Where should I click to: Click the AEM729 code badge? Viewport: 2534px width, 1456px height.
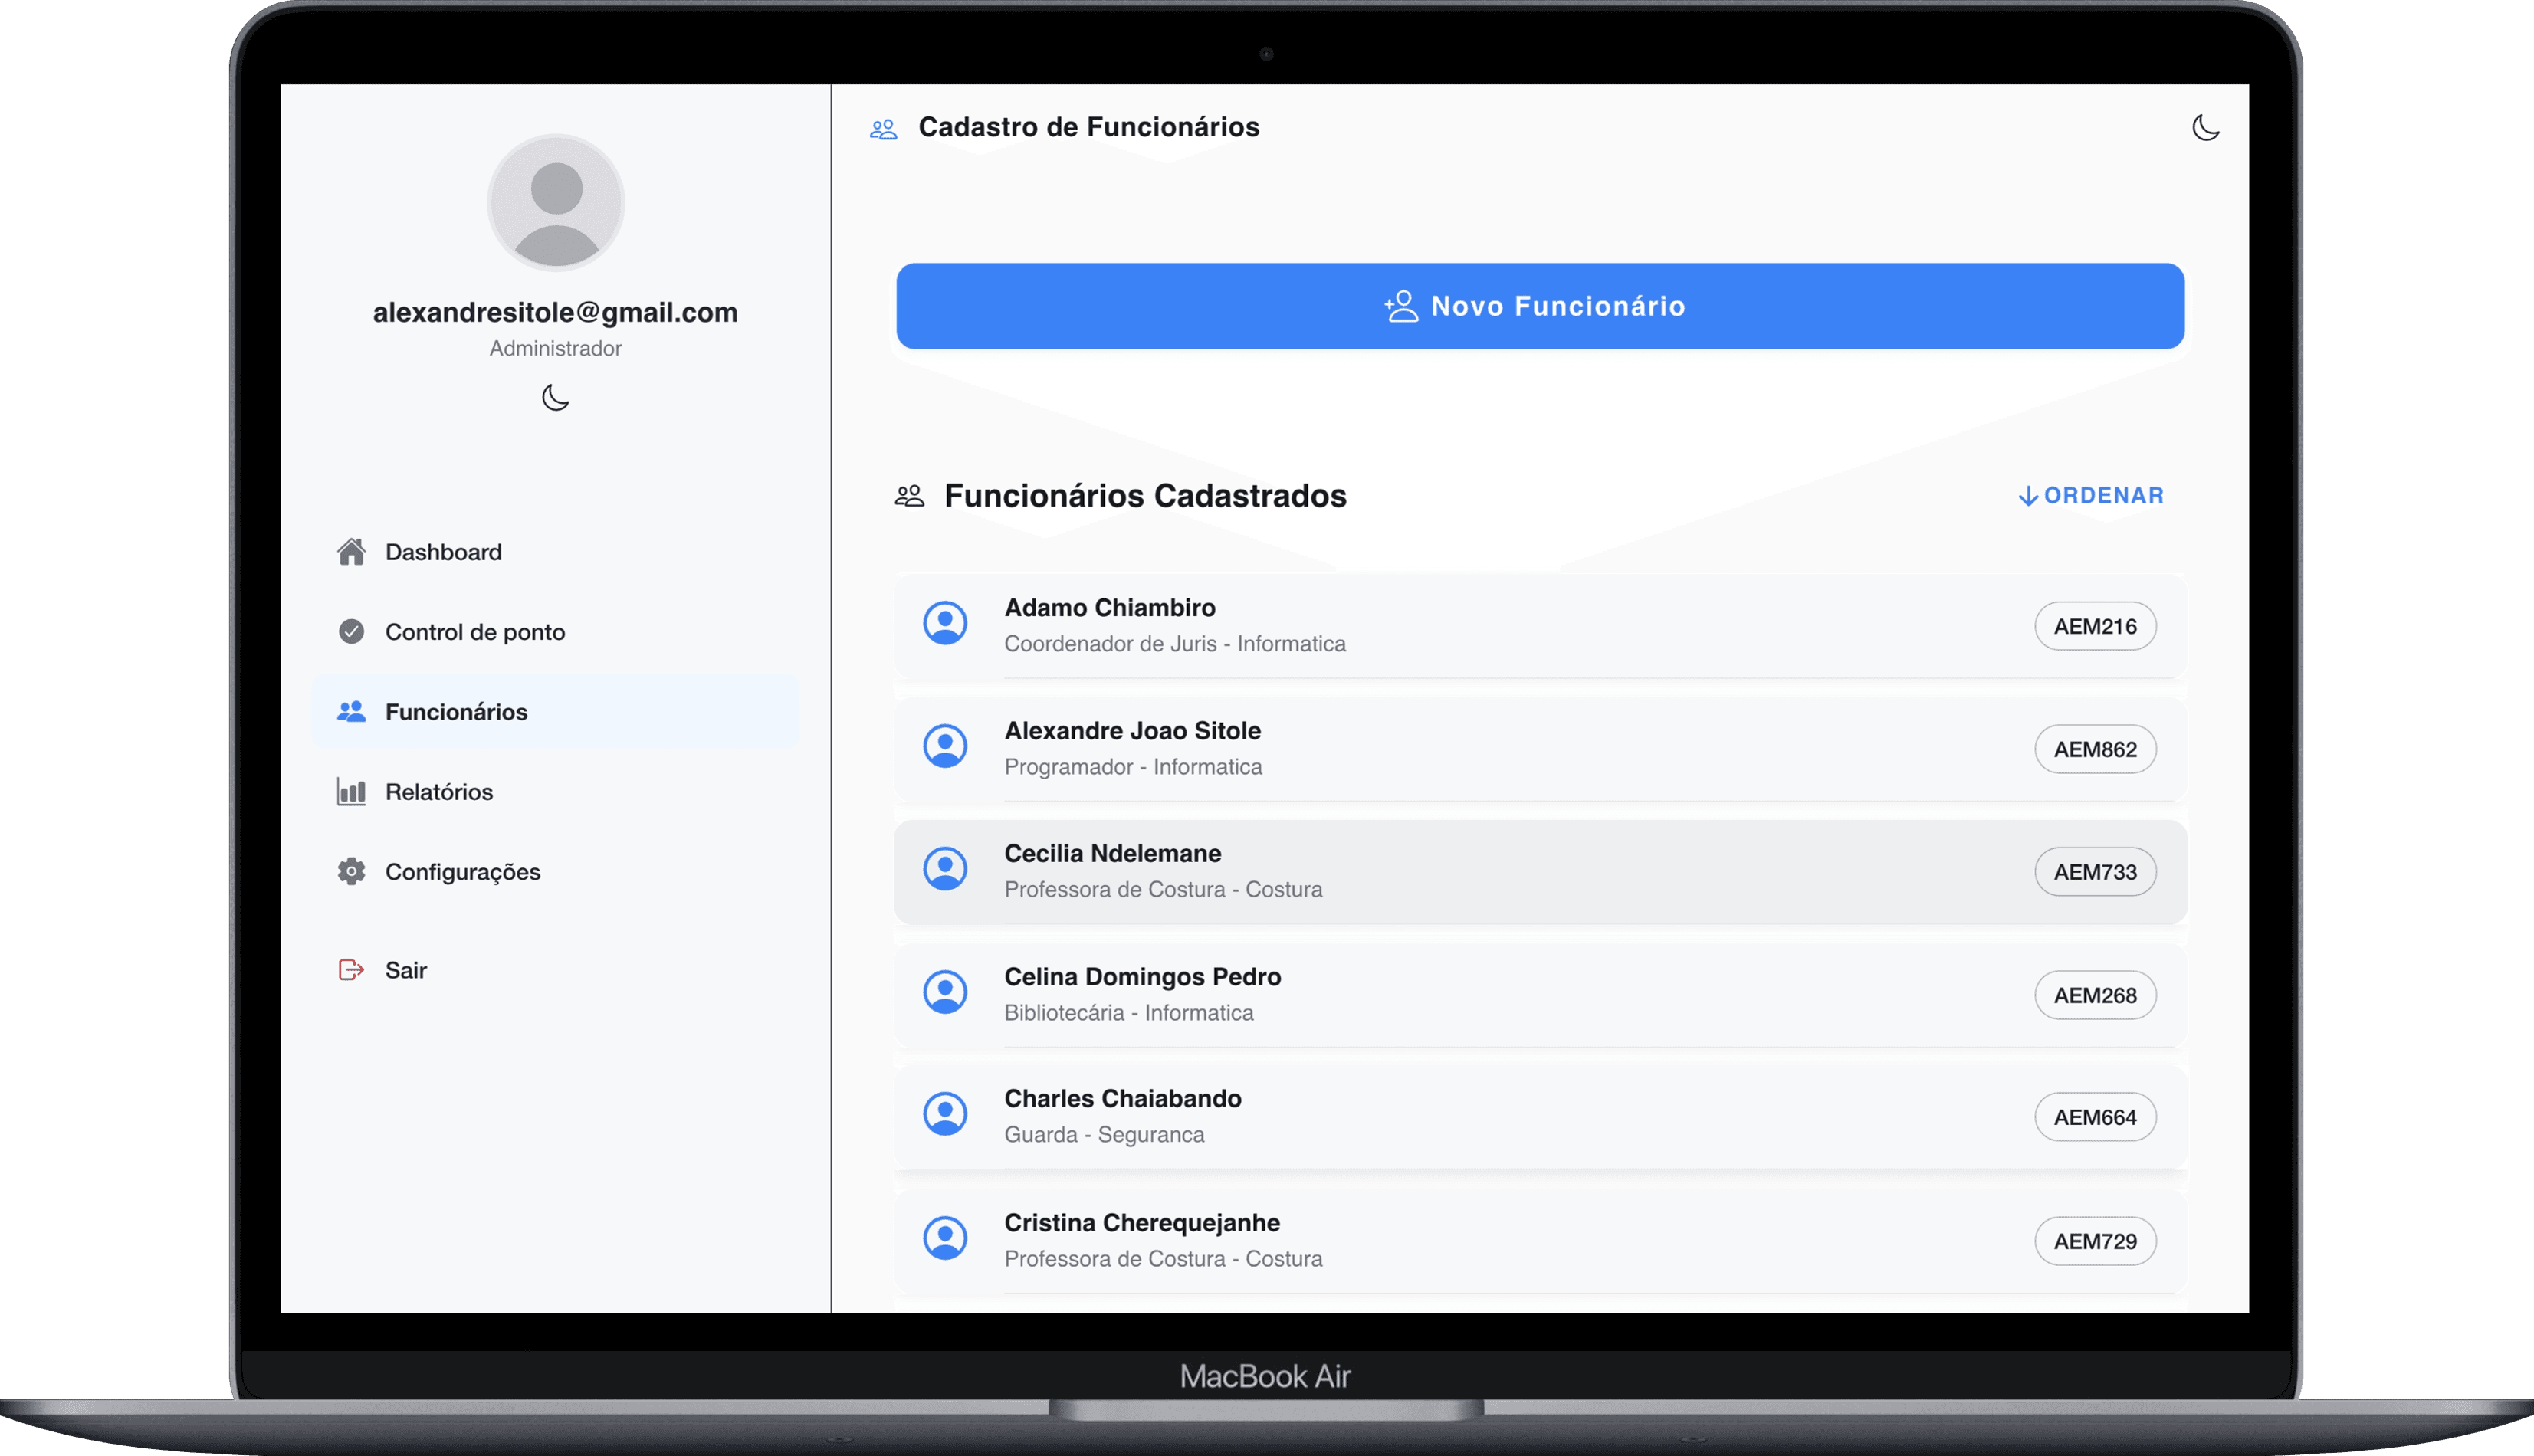tap(2095, 1241)
